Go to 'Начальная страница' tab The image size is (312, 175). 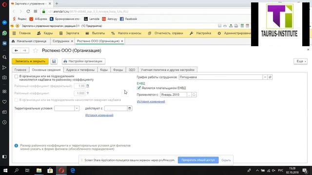click(29, 41)
